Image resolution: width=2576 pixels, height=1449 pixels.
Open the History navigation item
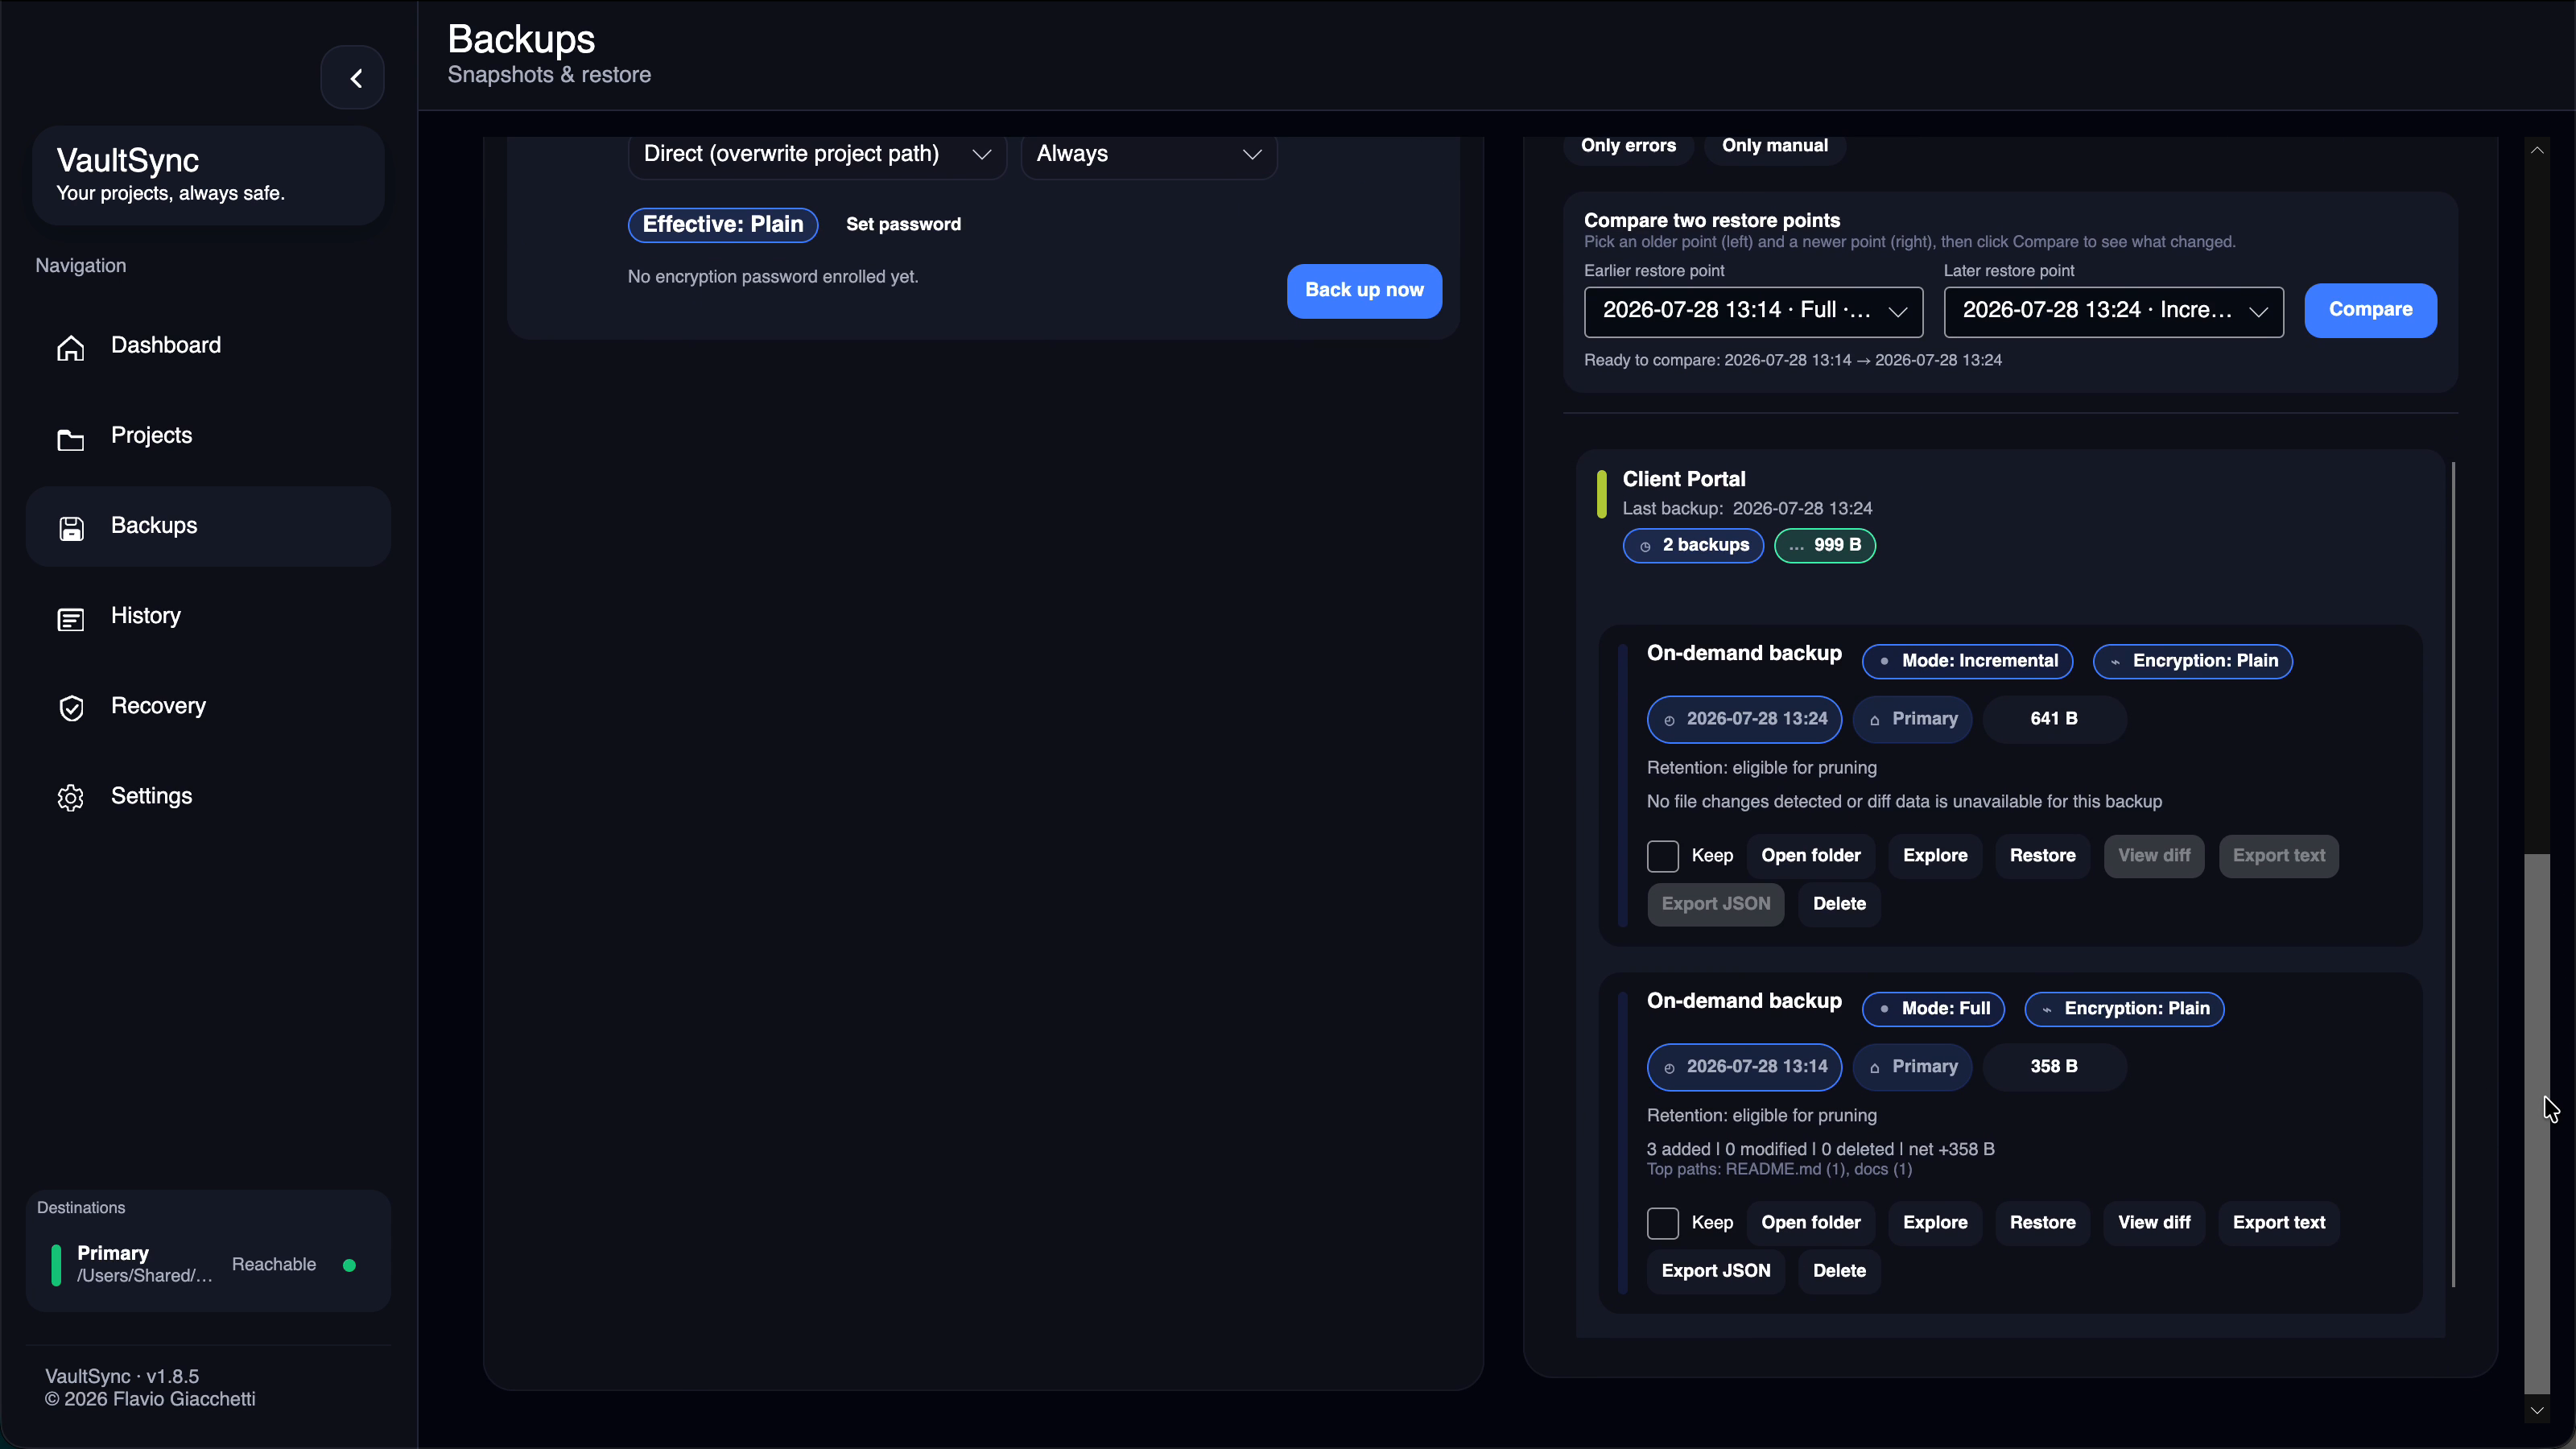coord(208,616)
